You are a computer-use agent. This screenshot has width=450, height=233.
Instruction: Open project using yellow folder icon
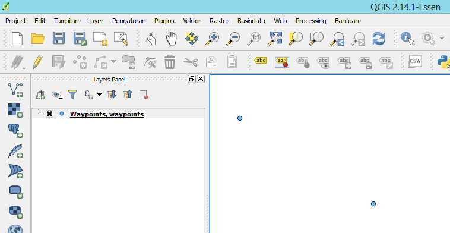point(38,39)
